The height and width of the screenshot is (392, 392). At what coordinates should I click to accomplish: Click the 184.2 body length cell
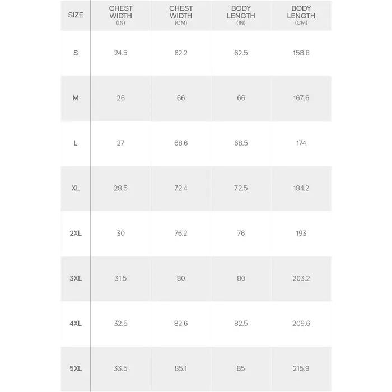(x=301, y=188)
